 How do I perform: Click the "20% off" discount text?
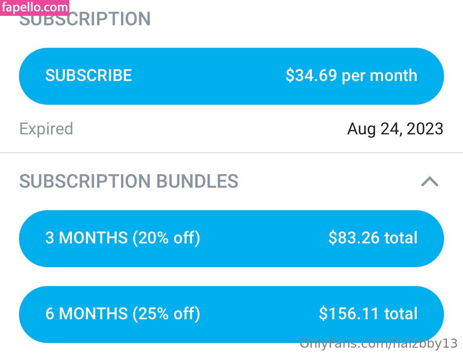pos(167,238)
